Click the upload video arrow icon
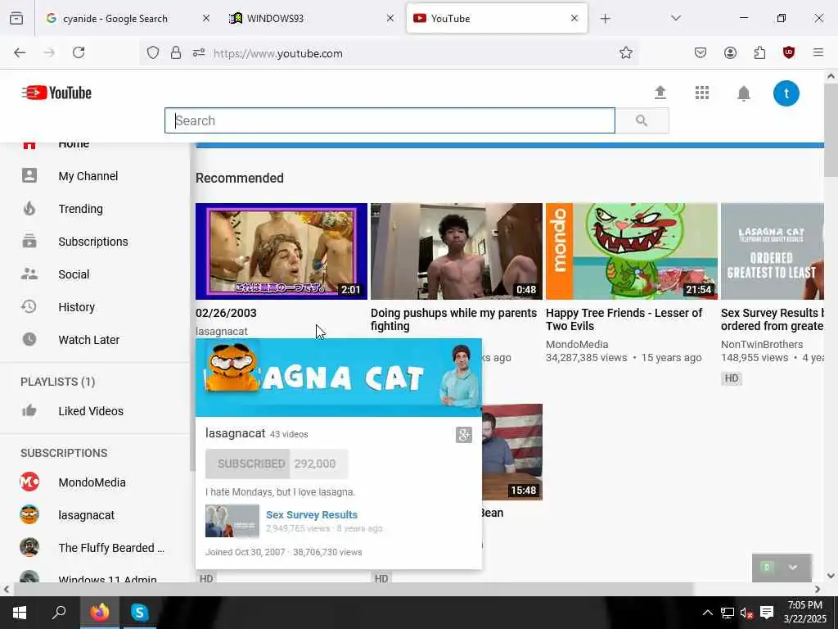The height and width of the screenshot is (629, 838). (660, 93)
